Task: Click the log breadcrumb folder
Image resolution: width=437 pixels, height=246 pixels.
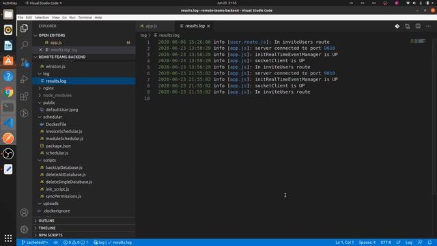Action: [x=143, y=35]
